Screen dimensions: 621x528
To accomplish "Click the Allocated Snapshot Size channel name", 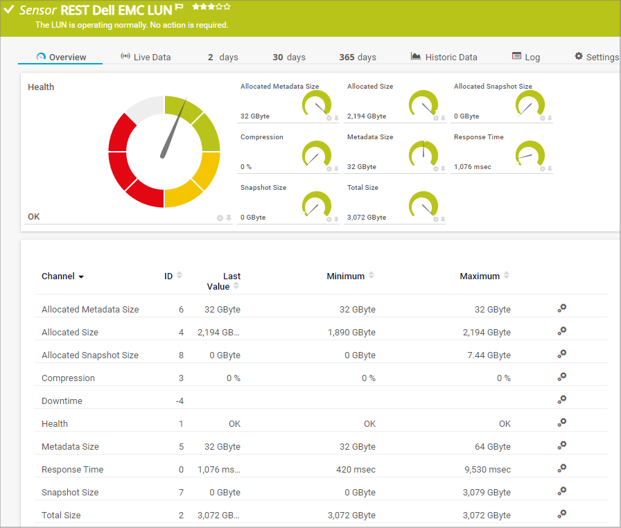I will (x=90, y=355).
